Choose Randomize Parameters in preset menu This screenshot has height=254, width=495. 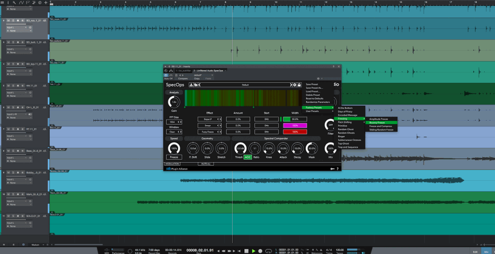(318, 102)
